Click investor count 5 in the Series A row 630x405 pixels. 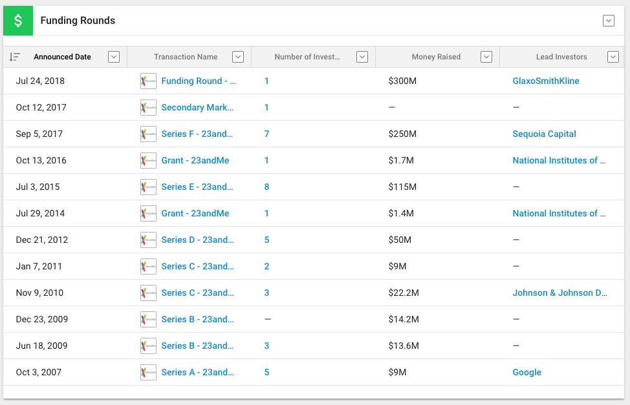coord(266,373)
